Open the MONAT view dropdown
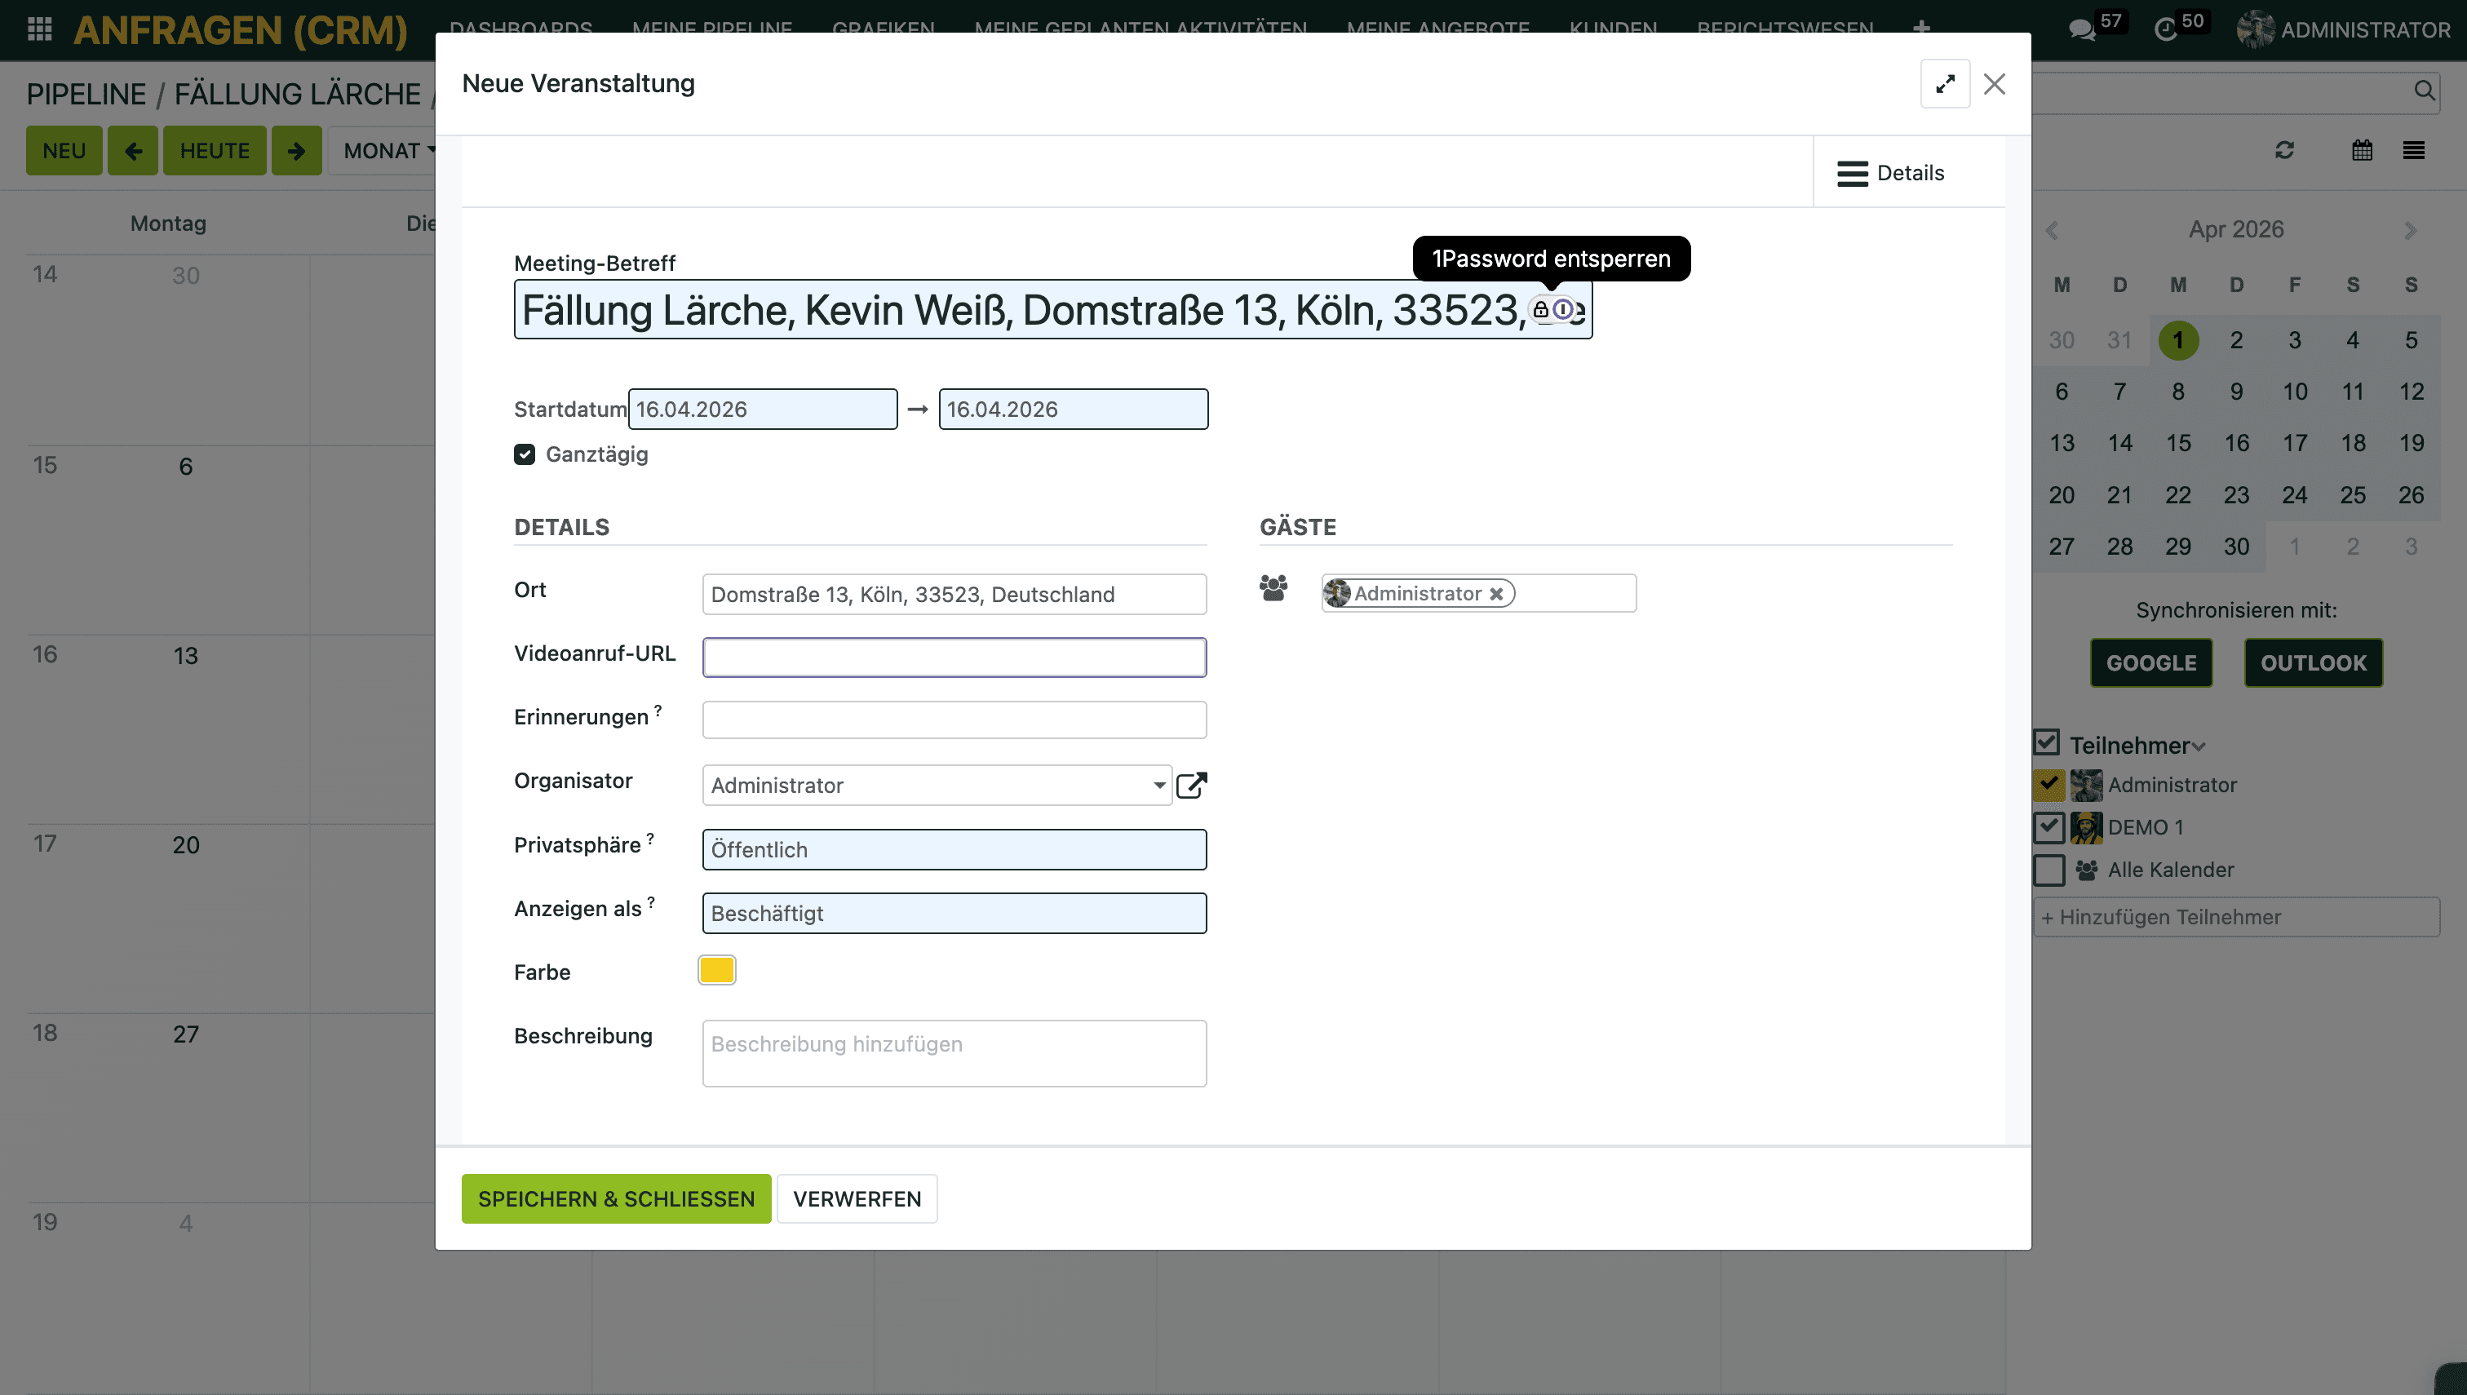 click(x=388, y=150)
